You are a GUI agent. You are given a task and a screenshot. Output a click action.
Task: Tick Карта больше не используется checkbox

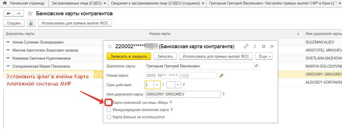109,117
